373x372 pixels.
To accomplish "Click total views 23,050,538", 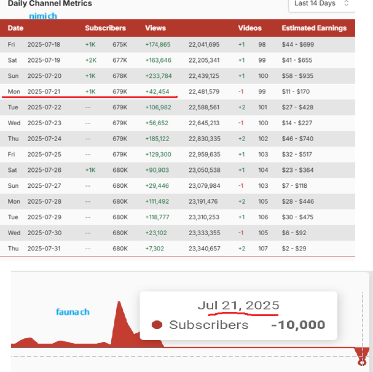I will point(205,170).
